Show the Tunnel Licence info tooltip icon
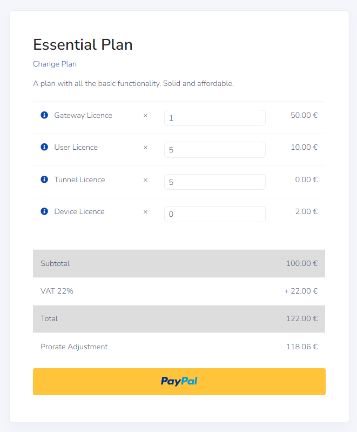Screen dimensions: 357x432 tap(44, 180)
